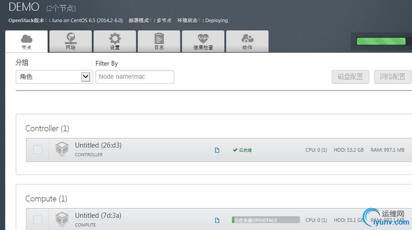
Task: Click CPU: 0 (1) on controller row
Action: (x=316, y=150)
